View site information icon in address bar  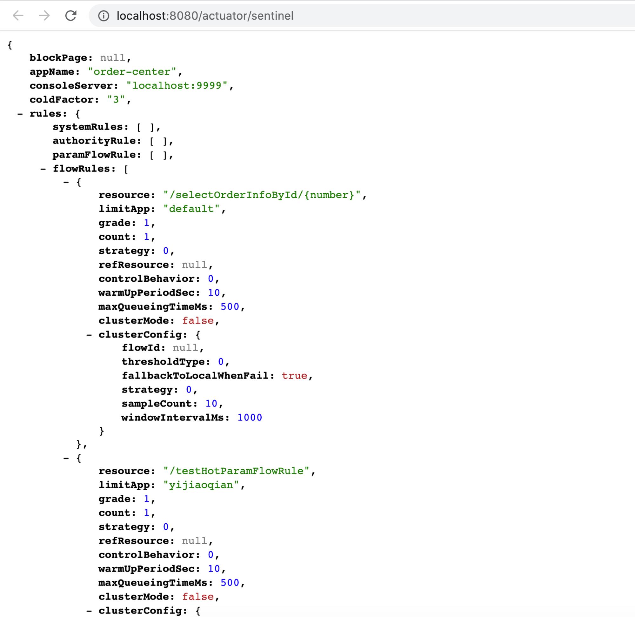[104, 16]
